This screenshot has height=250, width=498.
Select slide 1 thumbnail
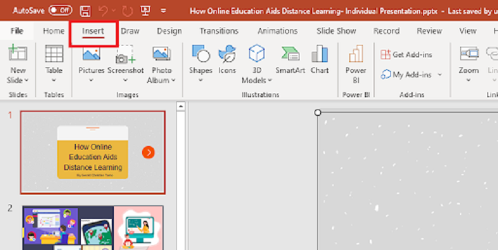tap(93, 152)
